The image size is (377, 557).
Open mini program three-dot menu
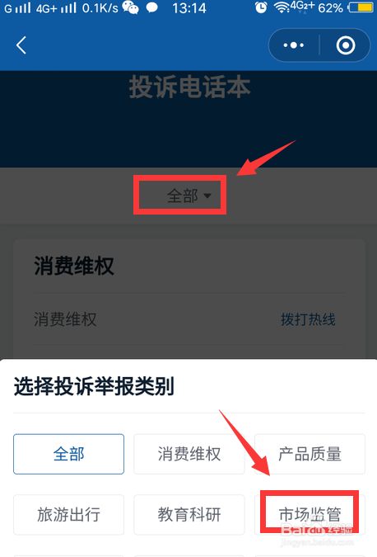pyautogui.click(x=294, y=45)
